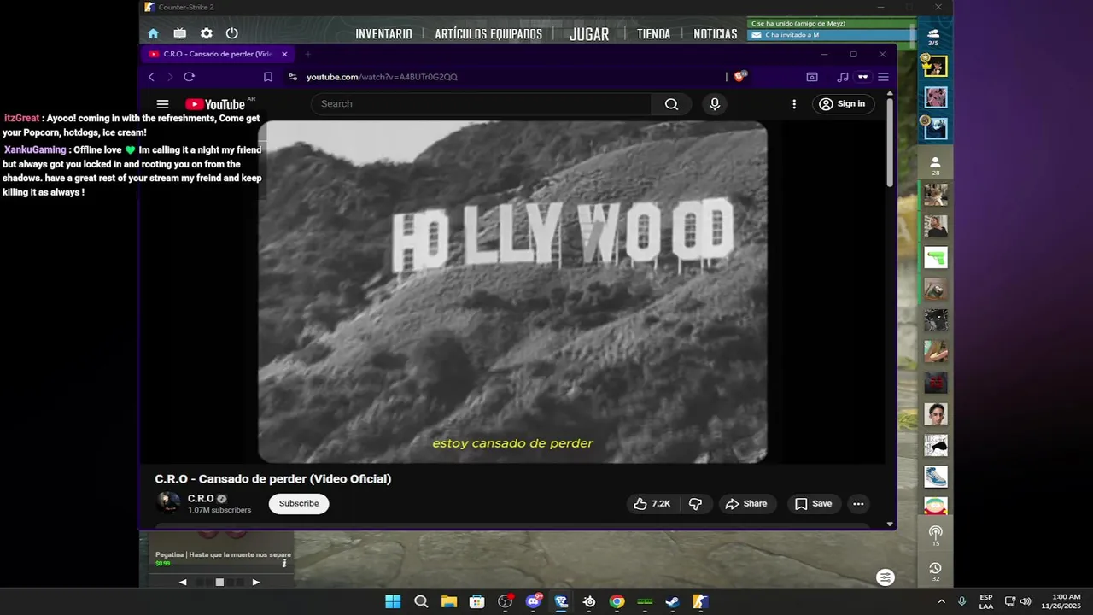Open the ARTÍCULOS EQUIPADOS tab

[488, 34]
